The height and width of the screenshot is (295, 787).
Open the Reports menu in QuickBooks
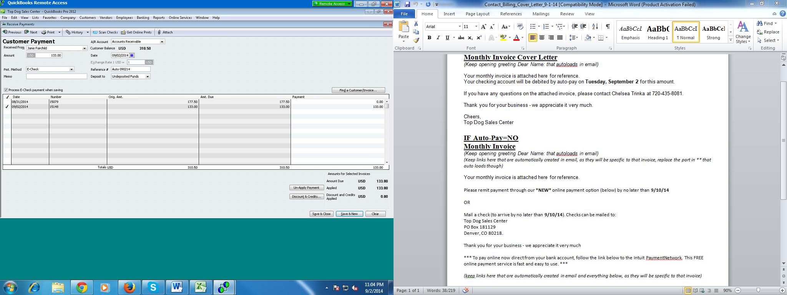(x=159, y=18)
